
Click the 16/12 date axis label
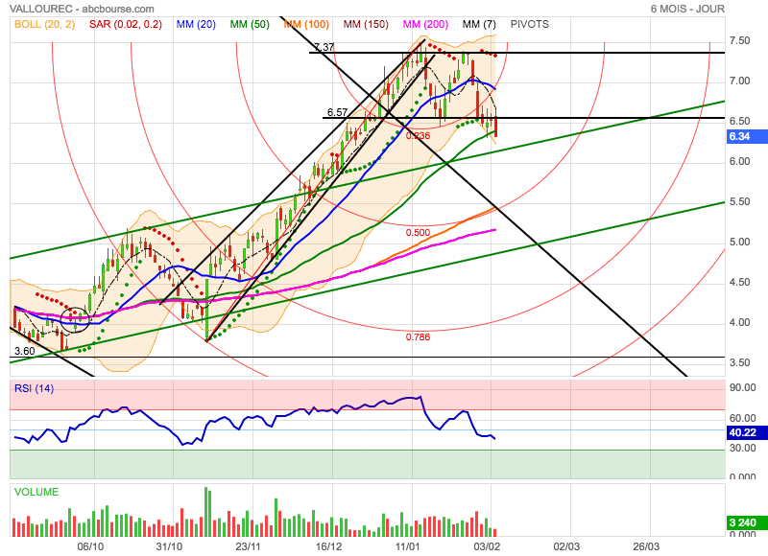coord(328,546)
